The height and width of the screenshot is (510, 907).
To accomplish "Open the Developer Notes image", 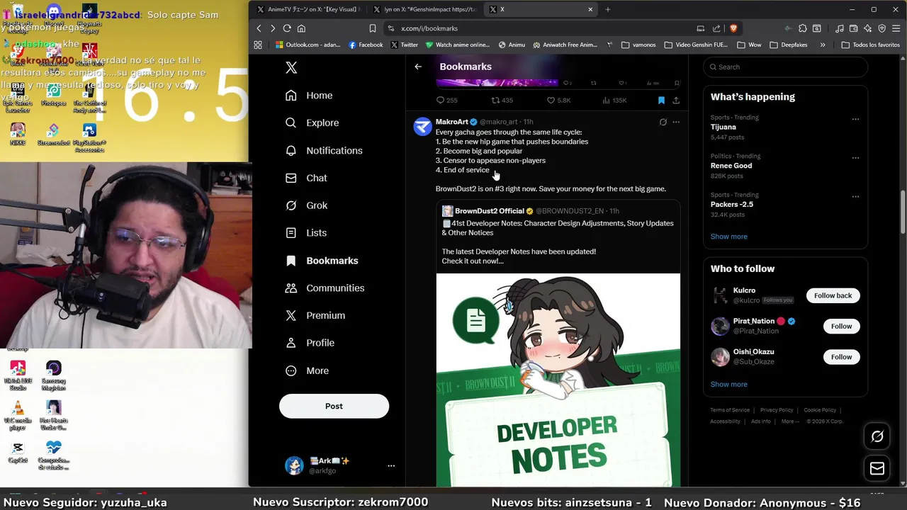I will pos(558,380).
